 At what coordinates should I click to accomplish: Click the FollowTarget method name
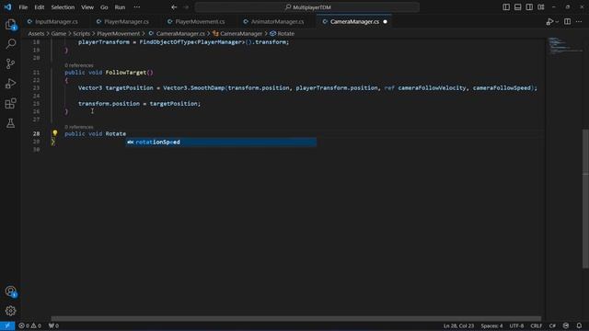(126, 73)
